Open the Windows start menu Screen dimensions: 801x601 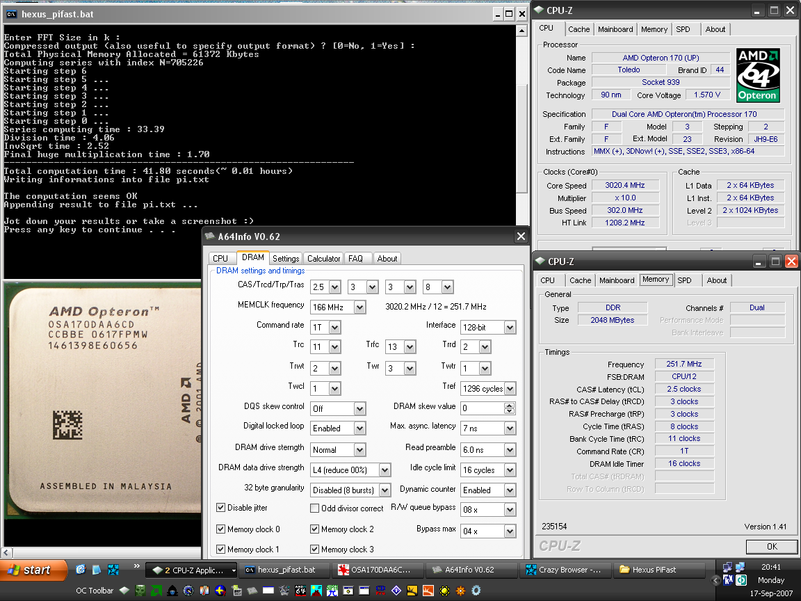pos(33,570)
